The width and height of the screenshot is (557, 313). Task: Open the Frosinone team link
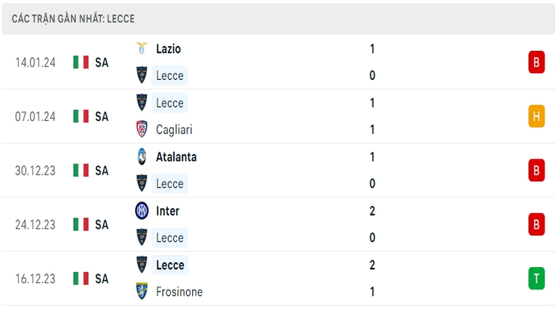click(179, 291)
